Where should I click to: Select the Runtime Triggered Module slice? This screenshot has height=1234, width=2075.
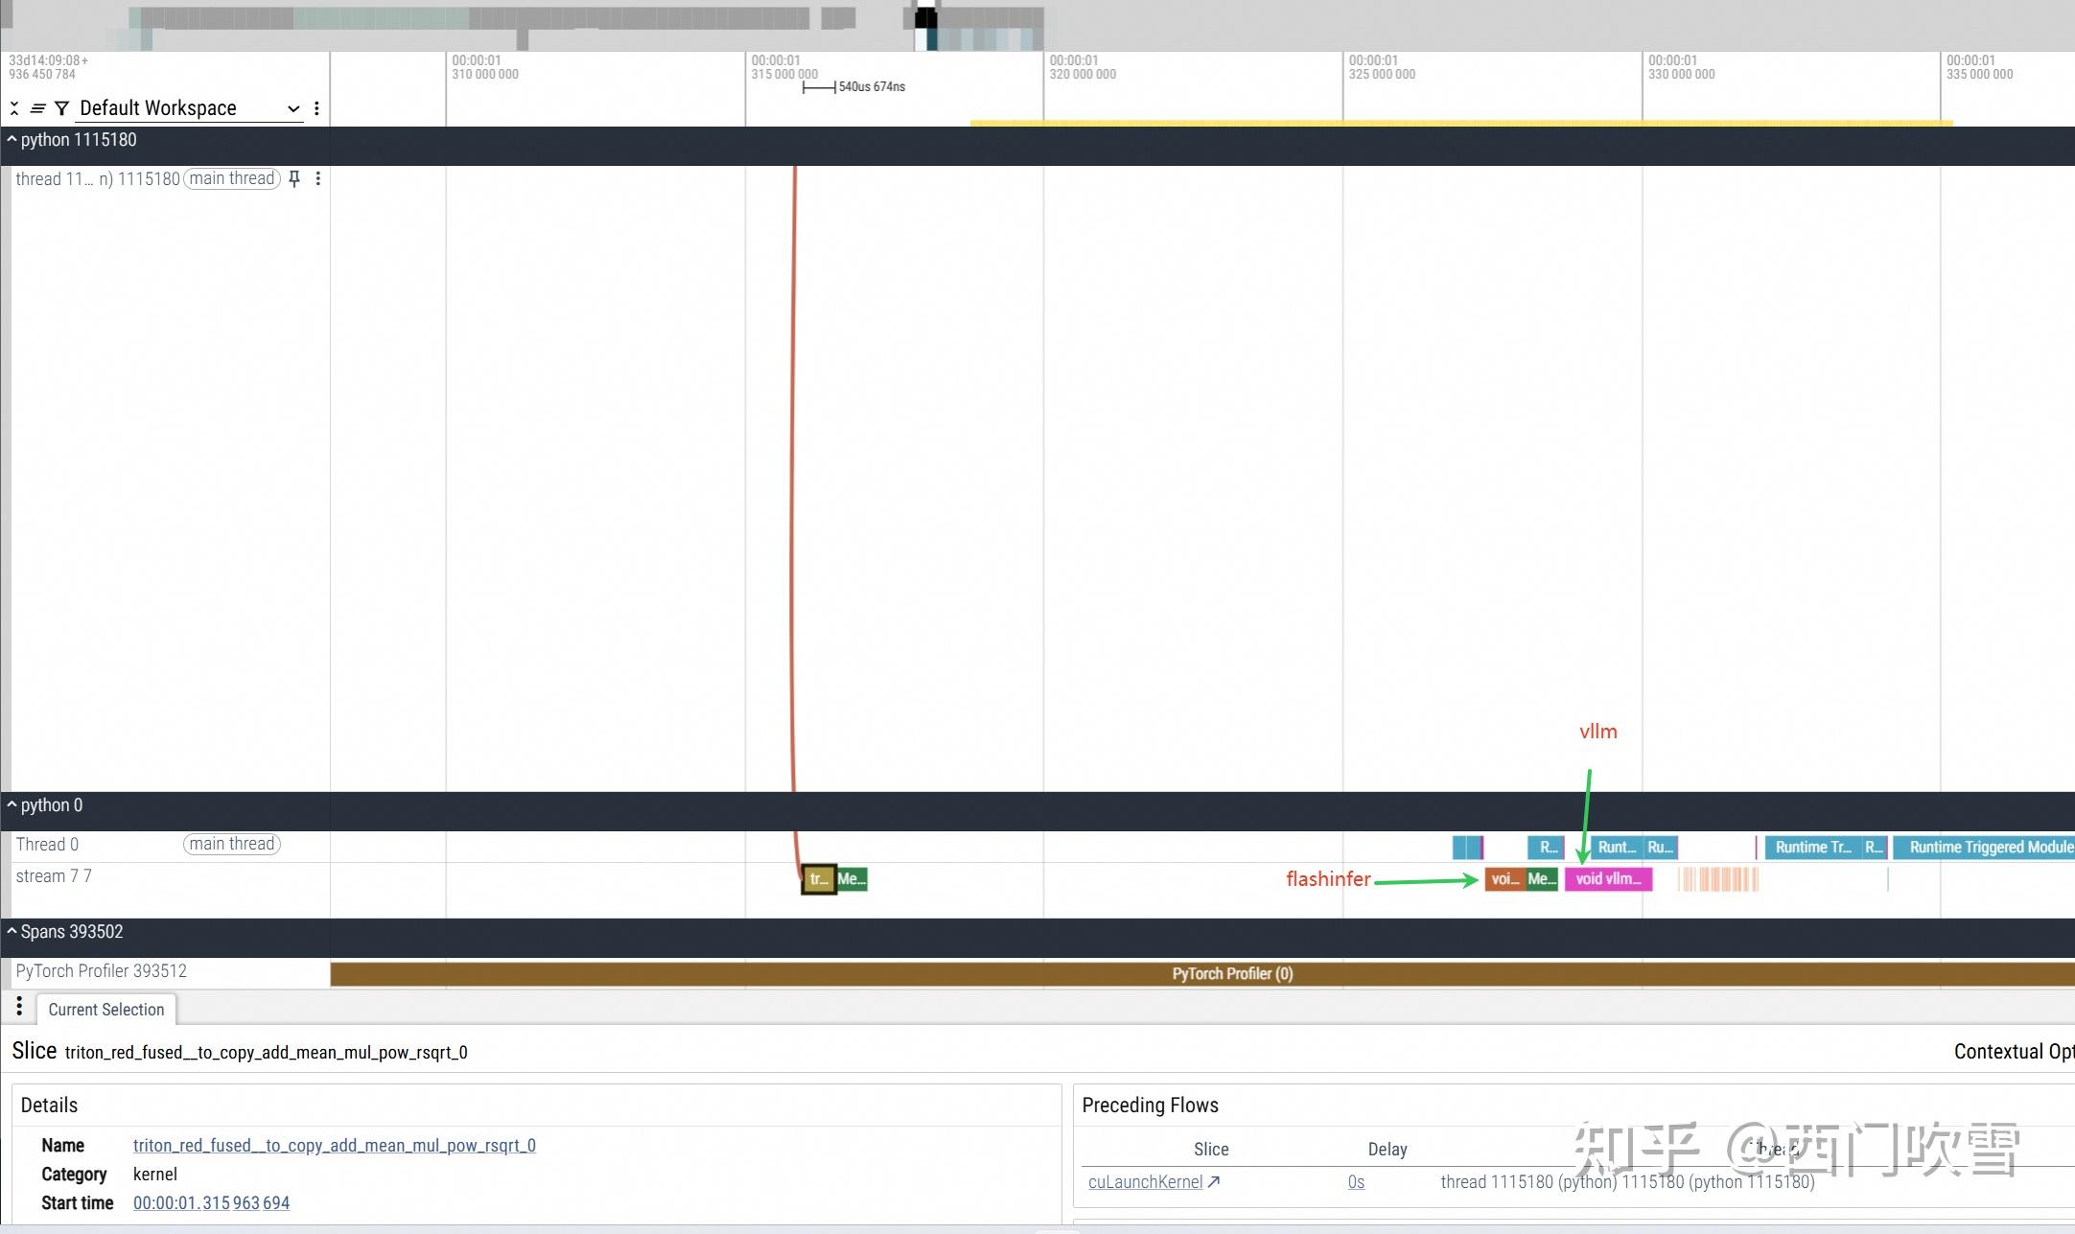click(1987, 848)
